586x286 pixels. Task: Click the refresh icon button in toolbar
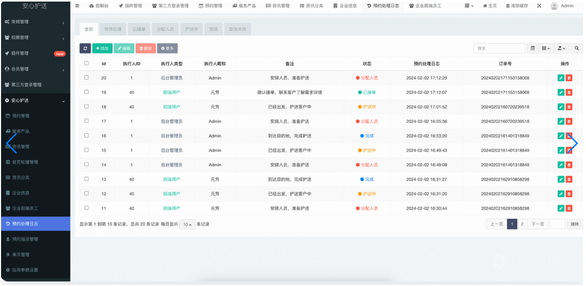tap(85, 48)
